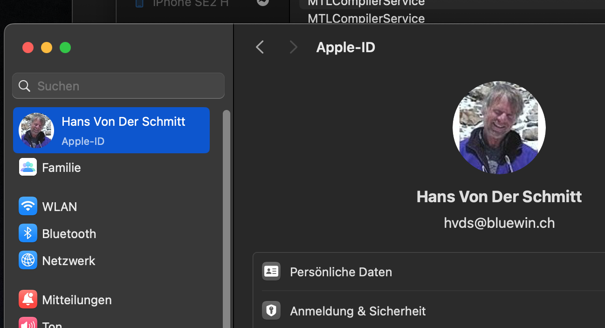Go back with the left chevron
This screenshot has height=328, width=605.
[x=260, y=47]
